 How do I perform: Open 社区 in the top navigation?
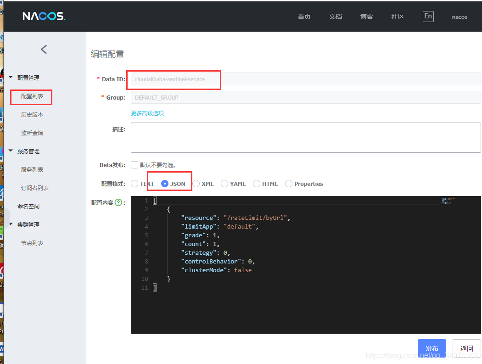pos(398,17)
